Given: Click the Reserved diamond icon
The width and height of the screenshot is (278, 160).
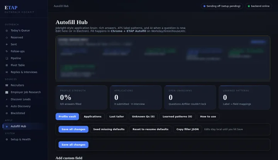Looking at the screenshot, I should (7, 37).
